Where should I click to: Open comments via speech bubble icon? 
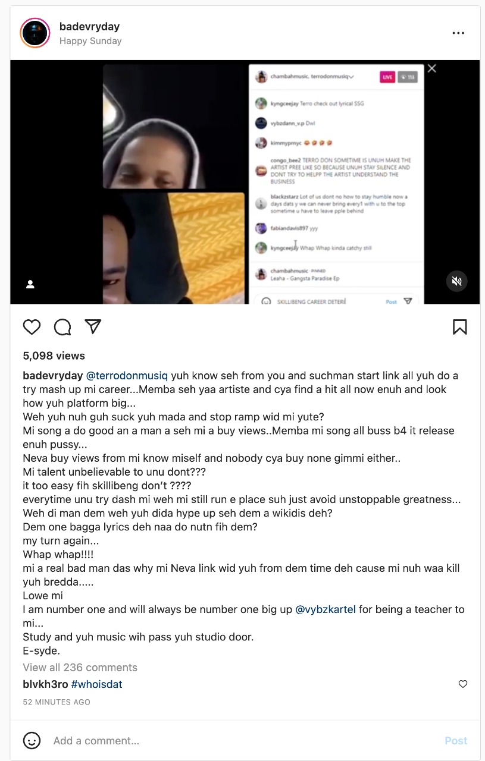click(62, 326)
